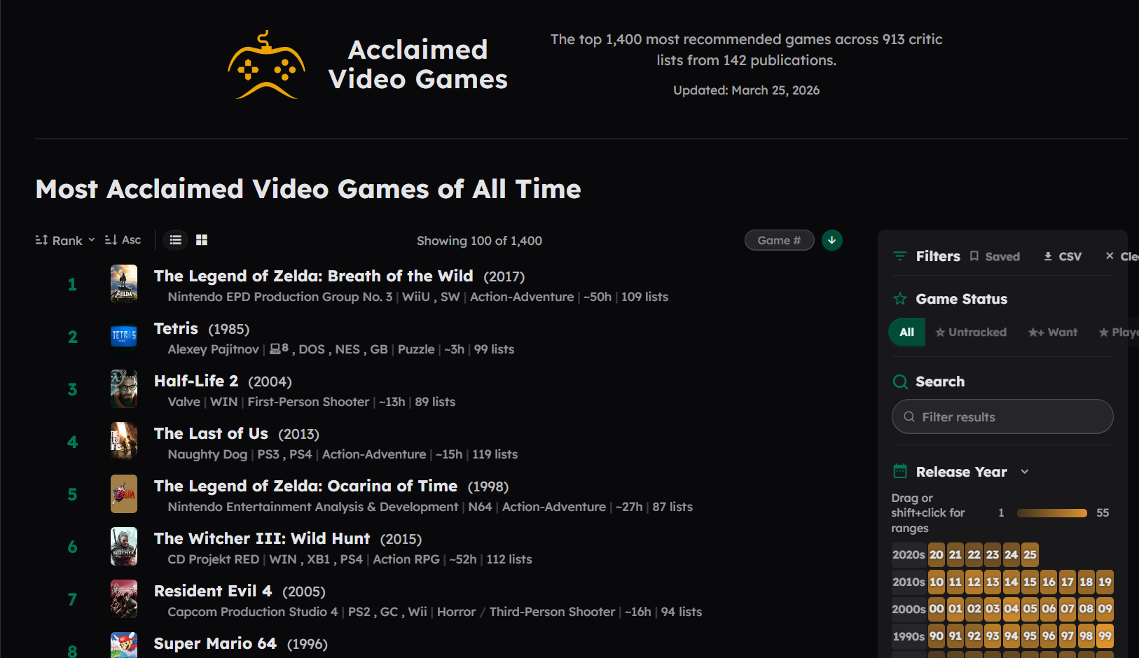Export the list with the CSV button
The width and height of the screenshot is (1139, 658).
pos(1063,257)
